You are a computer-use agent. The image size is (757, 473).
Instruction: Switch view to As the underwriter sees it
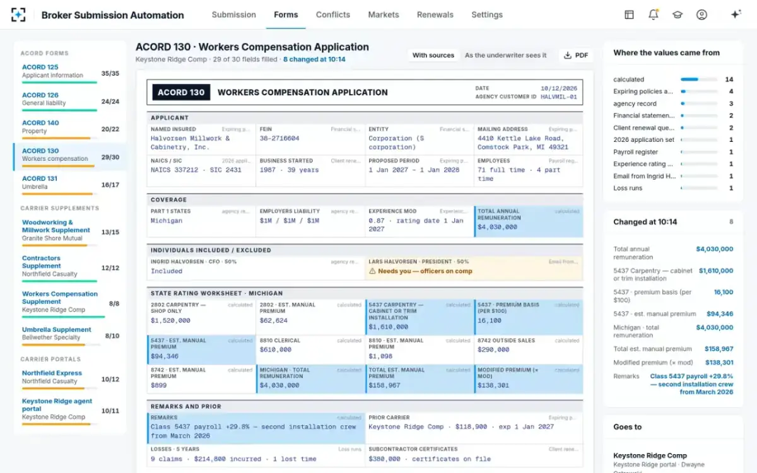click(506, 55)
